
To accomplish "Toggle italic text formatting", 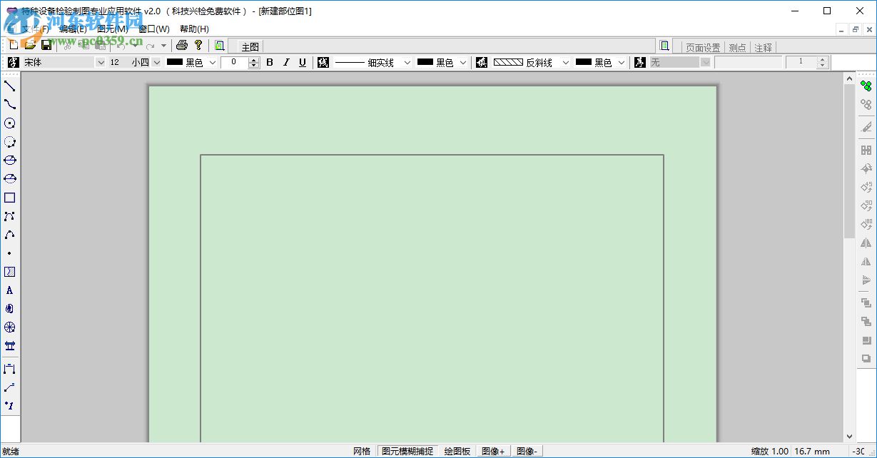I will point(286,62).
